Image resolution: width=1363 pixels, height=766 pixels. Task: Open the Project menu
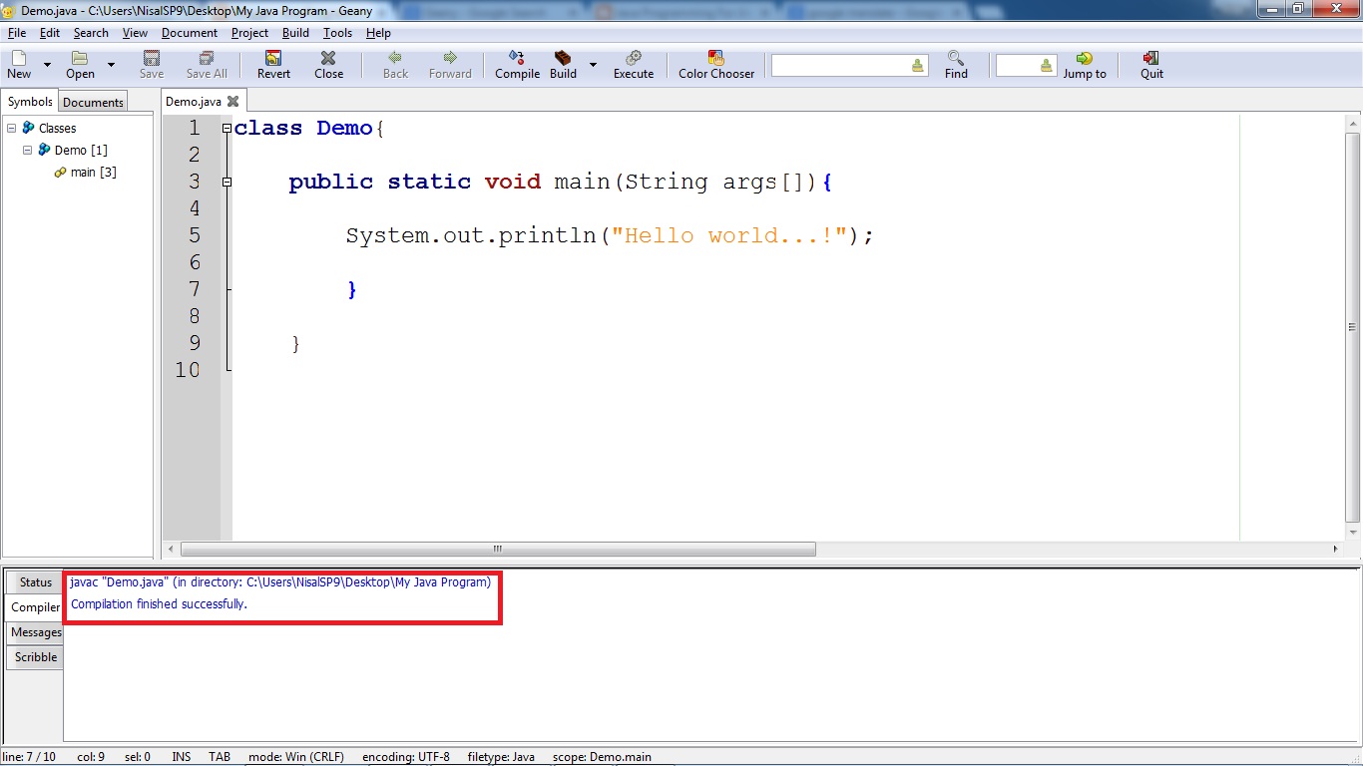249,33
